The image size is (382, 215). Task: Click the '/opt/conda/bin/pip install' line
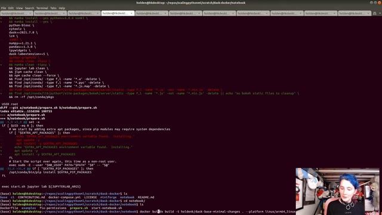point(50,172)
